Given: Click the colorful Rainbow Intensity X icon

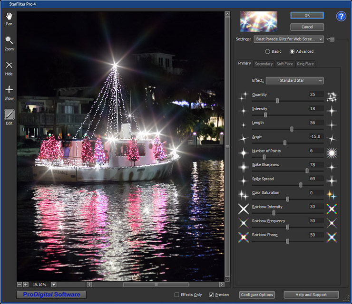Looking at the screenshot, I should 332,209.
